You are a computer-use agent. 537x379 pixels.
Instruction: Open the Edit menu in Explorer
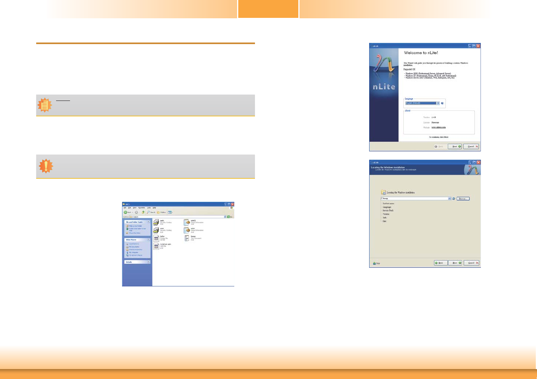129,208
